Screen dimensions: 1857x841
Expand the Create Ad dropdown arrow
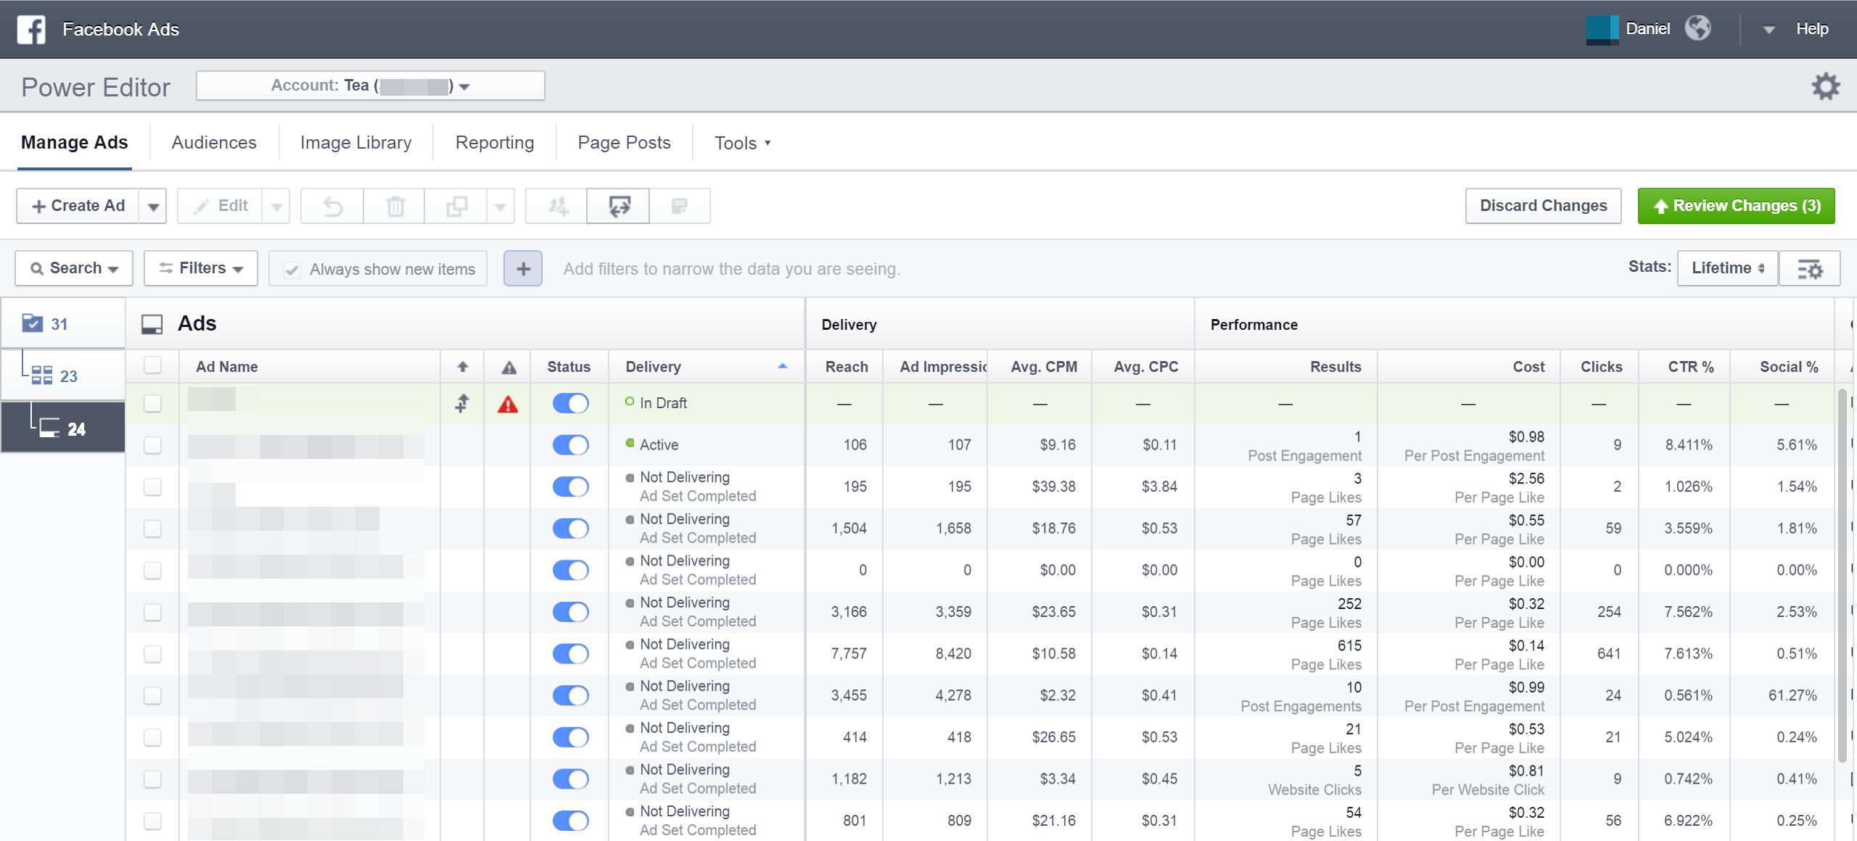[153, 206]
